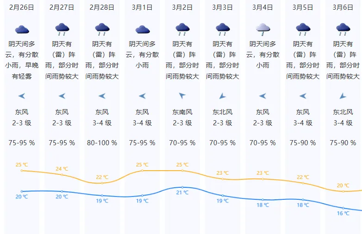Click the 16 ℃ low point on 3月6日
The height and width of the screenshot is (234, 362).
tap(343, 208)
